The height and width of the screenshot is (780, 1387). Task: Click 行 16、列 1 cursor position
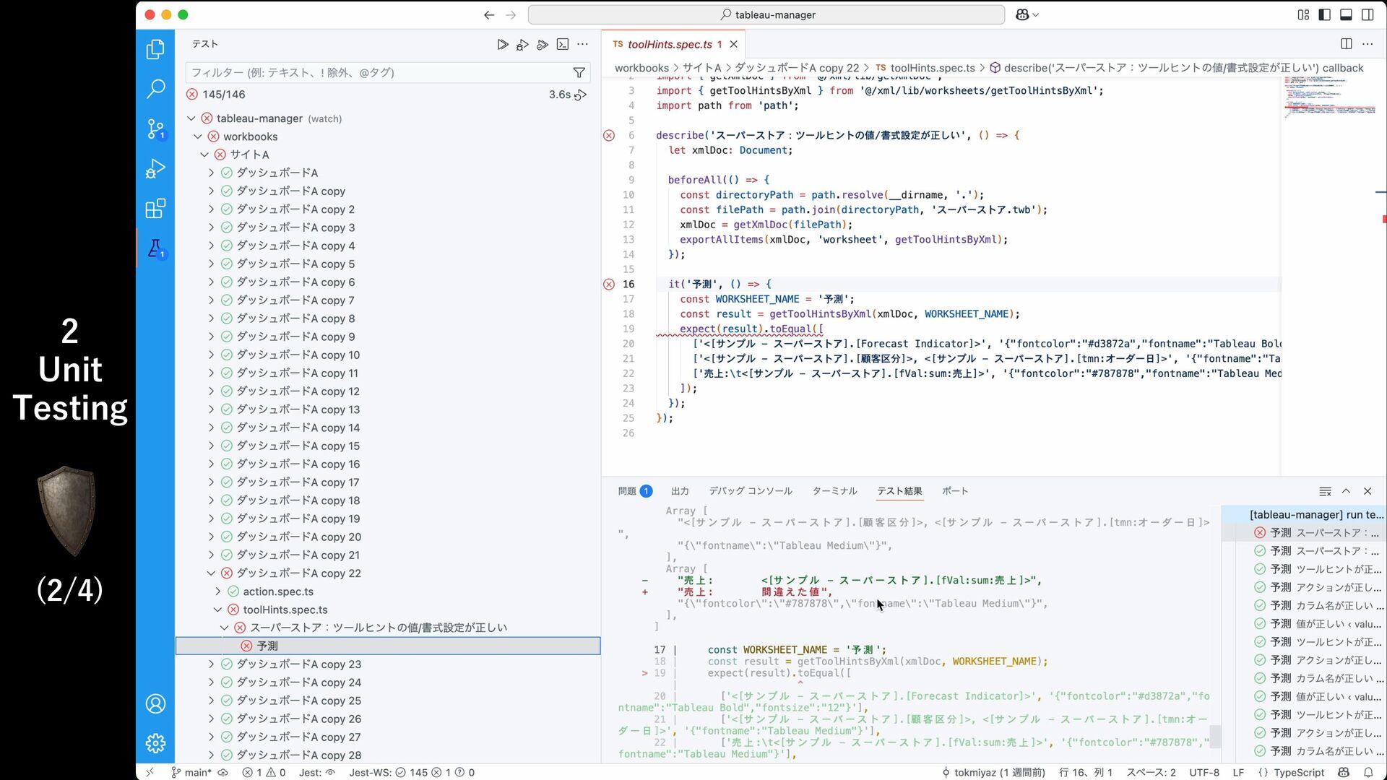(x=1086, y=772)
